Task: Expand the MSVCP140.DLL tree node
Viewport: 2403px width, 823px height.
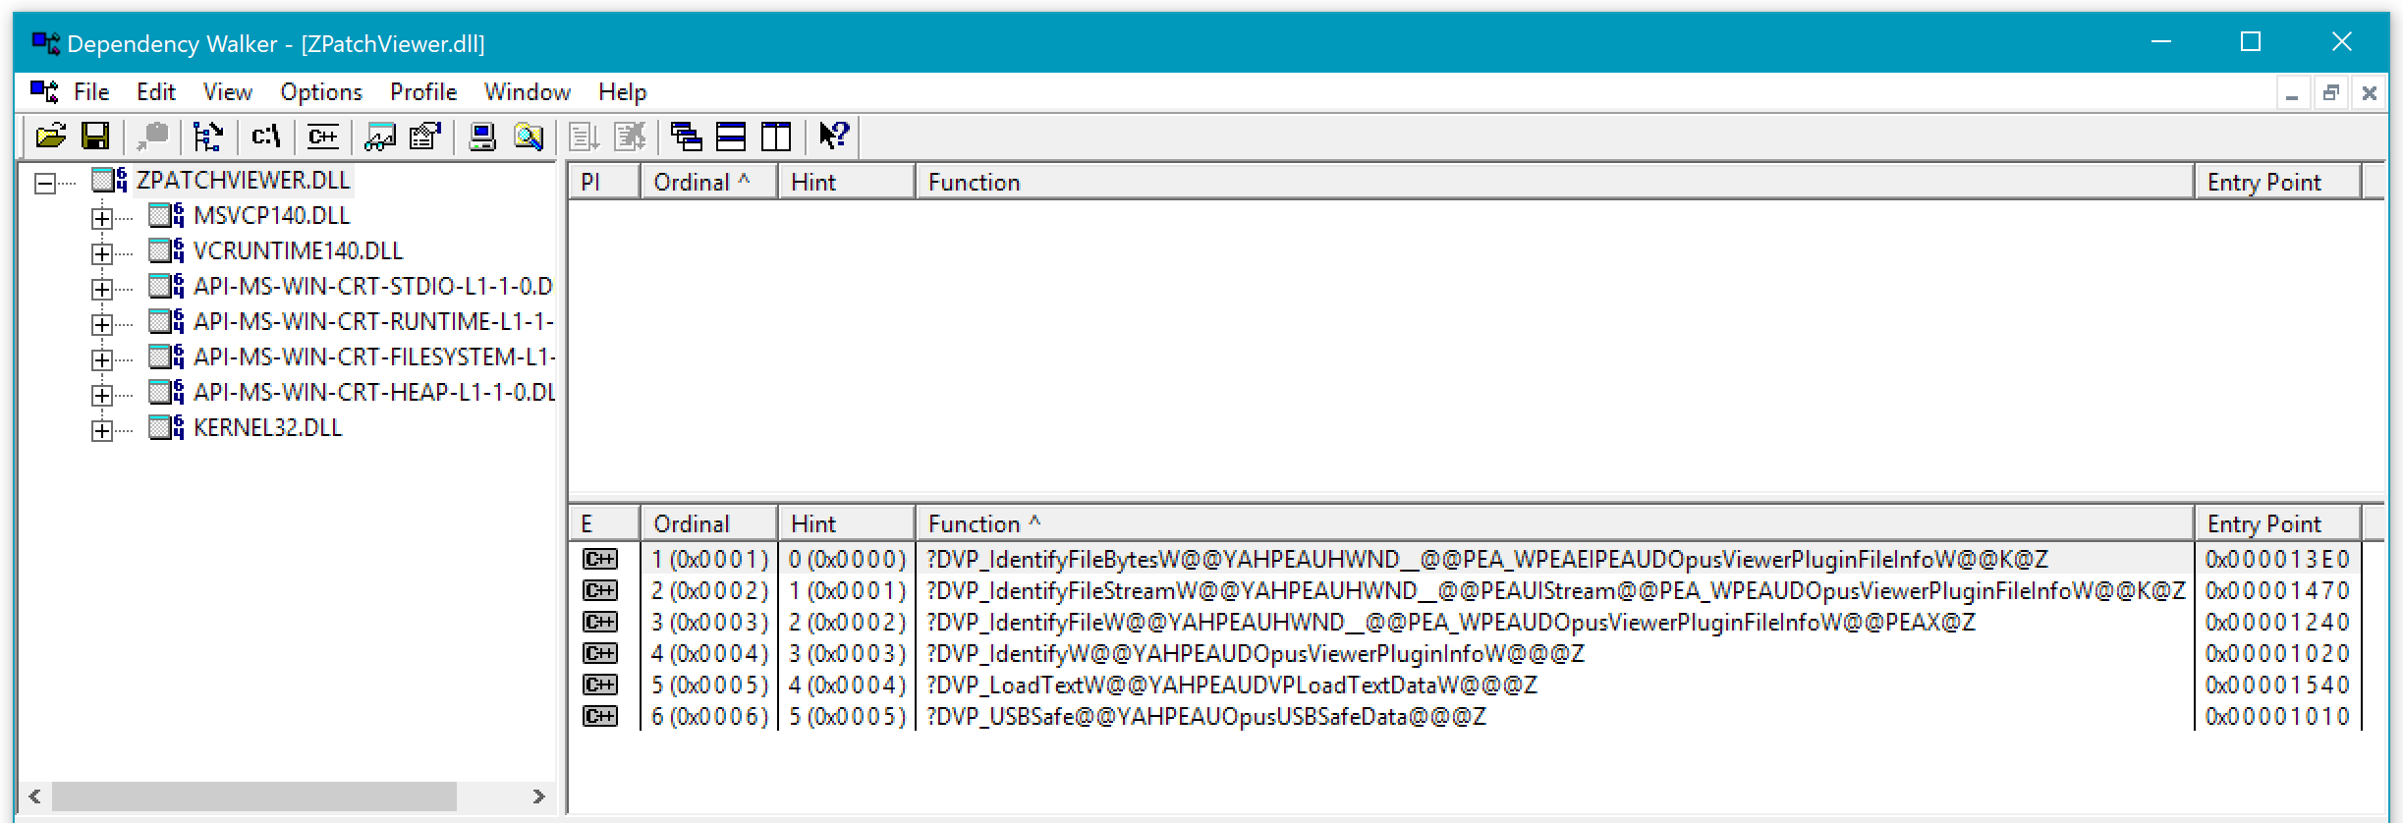Action: point(102,217)
